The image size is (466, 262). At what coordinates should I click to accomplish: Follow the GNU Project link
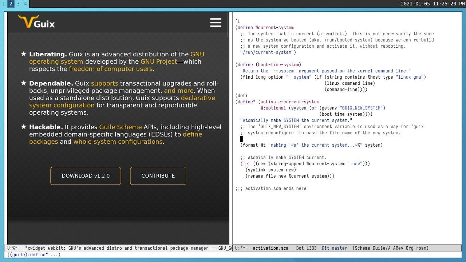tap(159, 61)
